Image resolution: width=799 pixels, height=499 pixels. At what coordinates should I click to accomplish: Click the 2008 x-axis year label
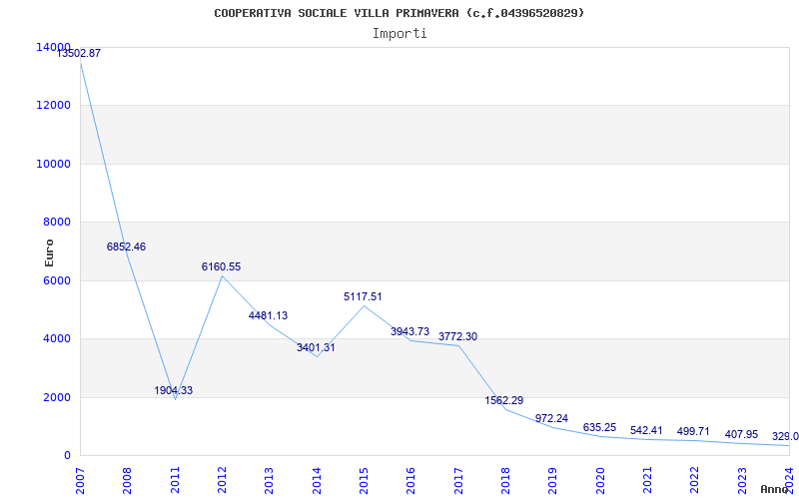pyautogui.click(x=128, y=481)
